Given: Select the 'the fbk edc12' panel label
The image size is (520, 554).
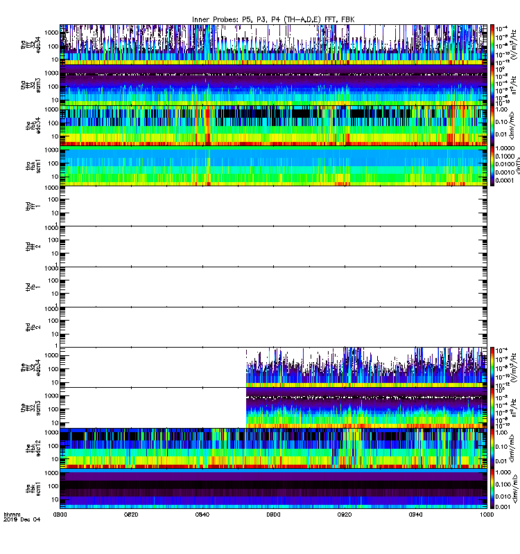Looking at the screenshot, I should 33,448.
